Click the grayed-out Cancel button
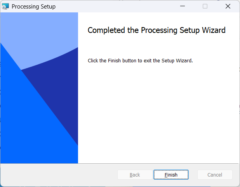The height and width of the screenshot is (187, 240). tap(215, 175)
